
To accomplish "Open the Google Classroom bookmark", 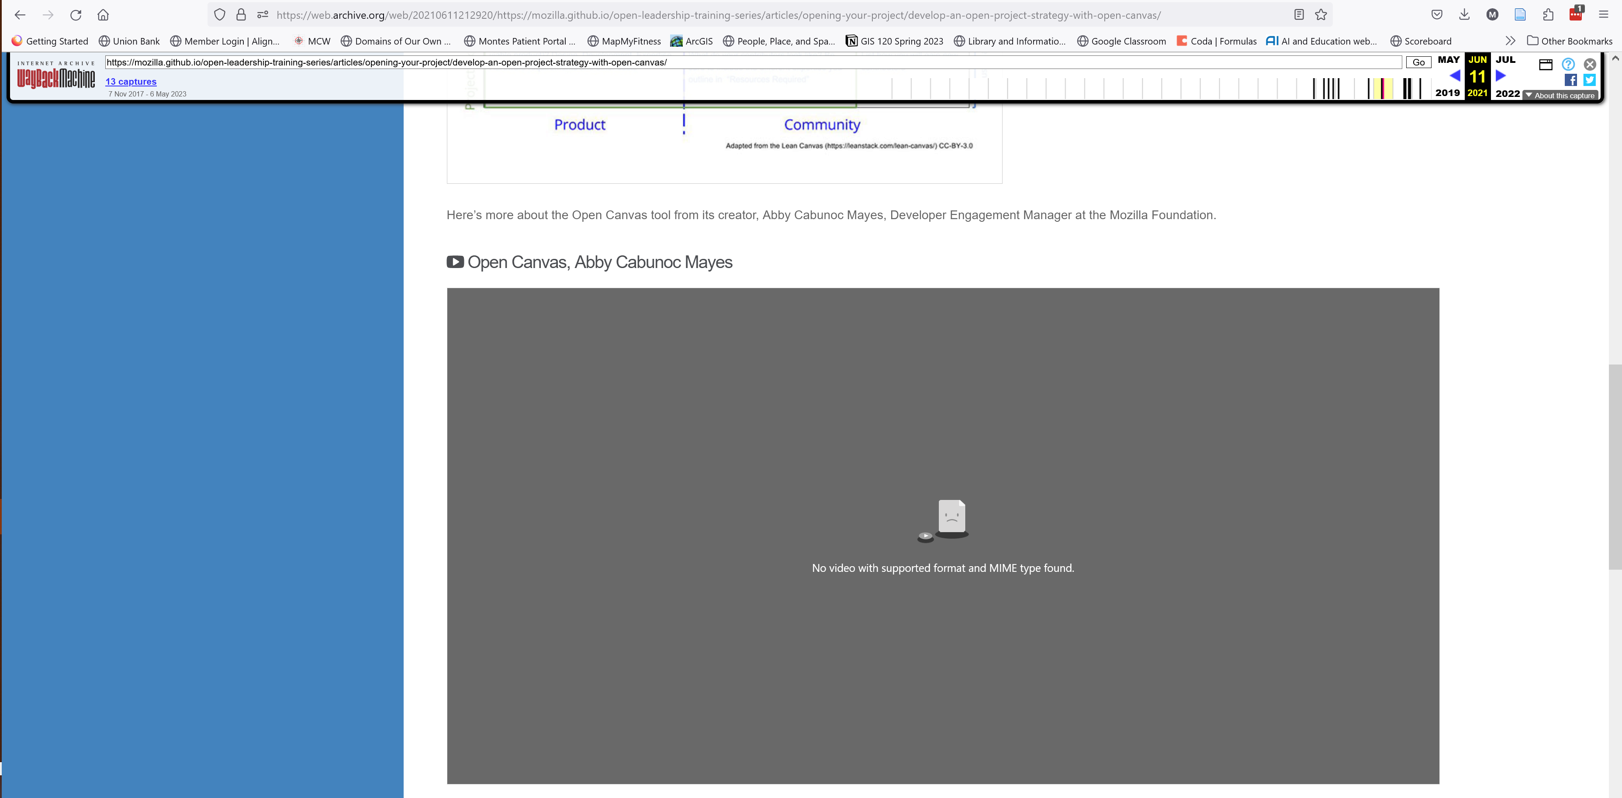I will (x=1121, y=41).
